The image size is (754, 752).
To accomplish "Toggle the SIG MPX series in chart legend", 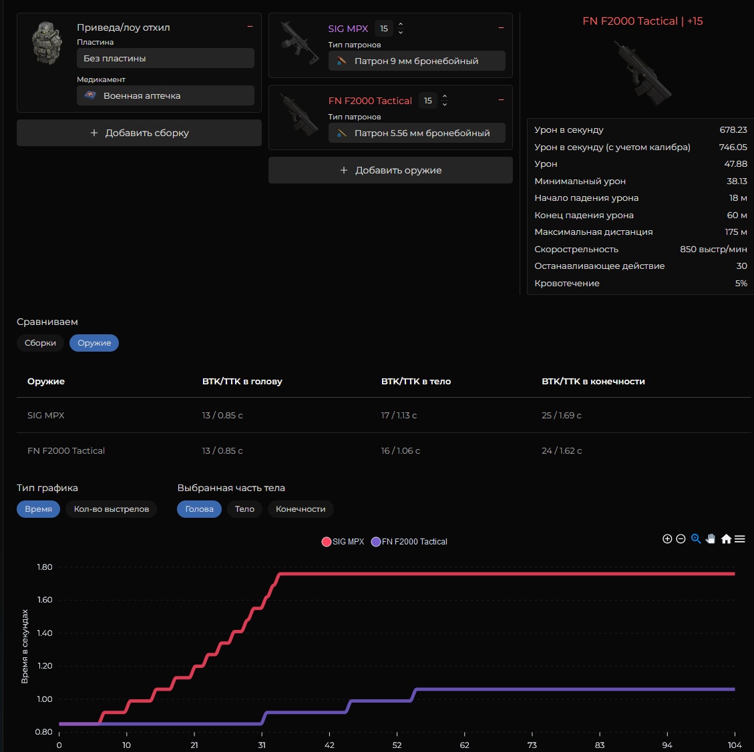I will (343, 542).
